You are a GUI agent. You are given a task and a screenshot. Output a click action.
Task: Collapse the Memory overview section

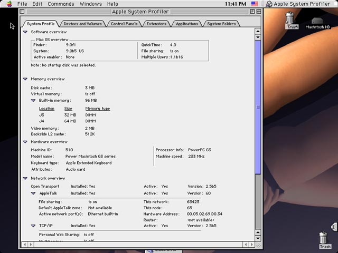click(x=25, y=79)
